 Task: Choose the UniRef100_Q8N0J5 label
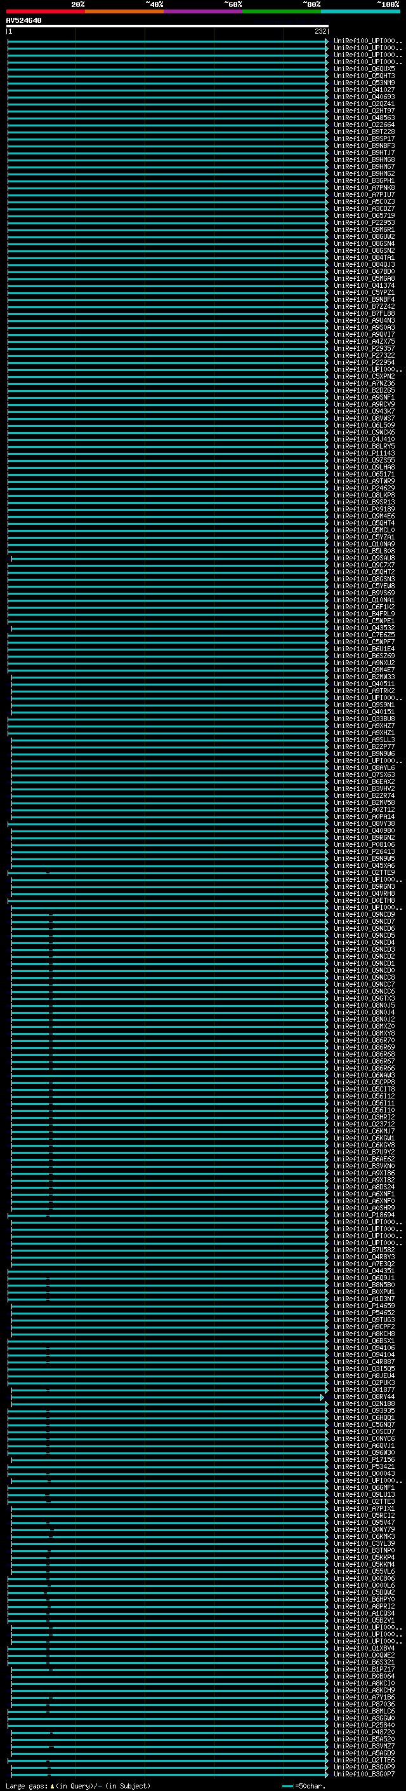[x=363, y=1004]
